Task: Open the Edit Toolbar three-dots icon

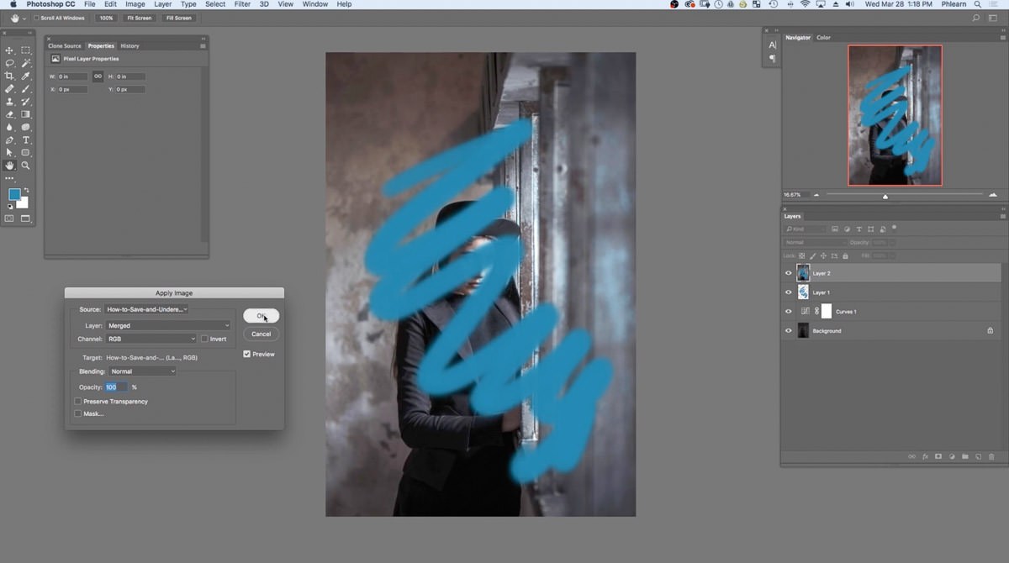Action: (x=10, y=178)
